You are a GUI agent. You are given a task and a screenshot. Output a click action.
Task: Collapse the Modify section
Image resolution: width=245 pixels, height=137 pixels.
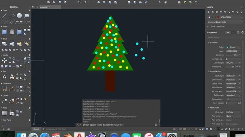coord(2,55)
